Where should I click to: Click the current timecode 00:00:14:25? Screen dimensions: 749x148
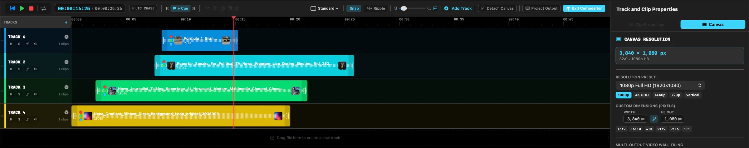click(74, 8)
